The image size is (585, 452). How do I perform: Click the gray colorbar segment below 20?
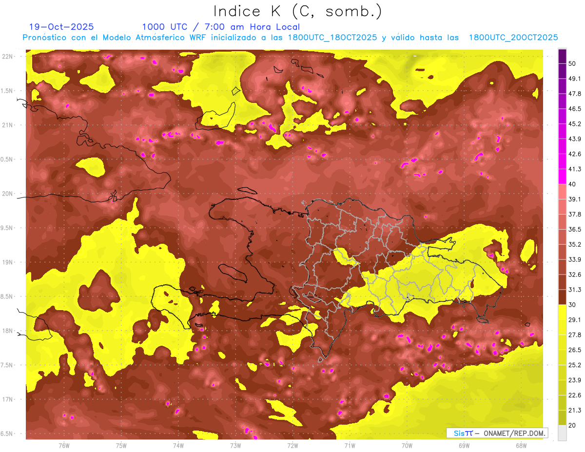pos(562,433)
